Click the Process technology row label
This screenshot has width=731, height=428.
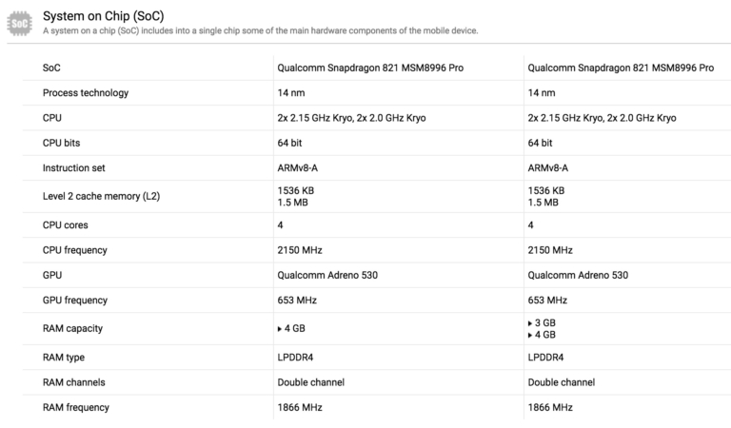(86, 93)
